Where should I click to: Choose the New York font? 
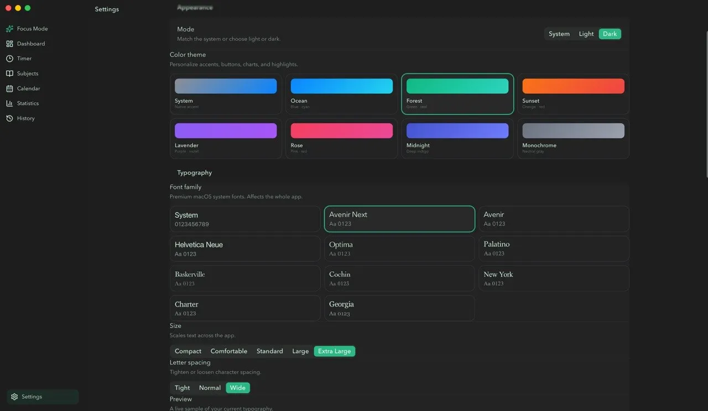(x=554, y=278)
